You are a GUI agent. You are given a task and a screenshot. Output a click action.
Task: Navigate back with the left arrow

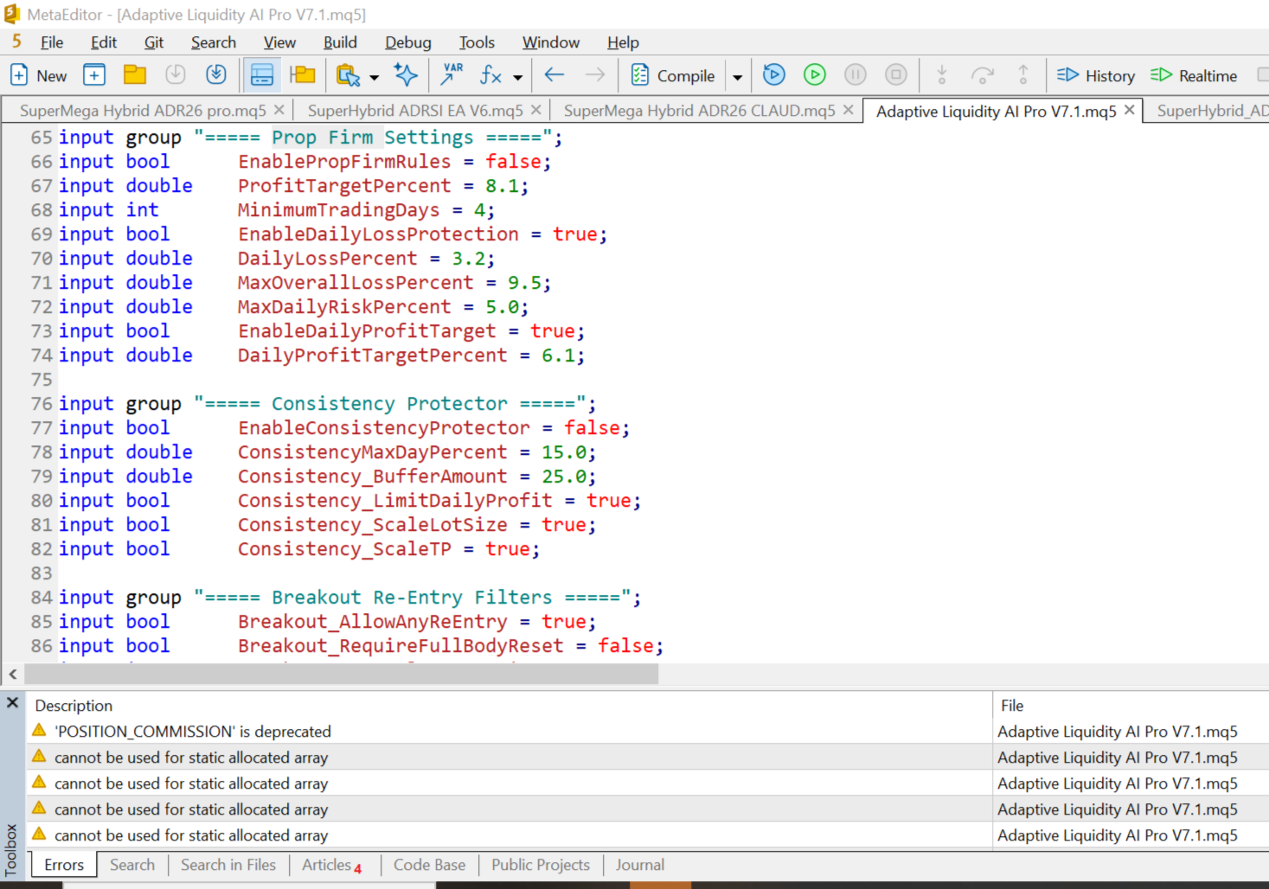click(554, 75)
